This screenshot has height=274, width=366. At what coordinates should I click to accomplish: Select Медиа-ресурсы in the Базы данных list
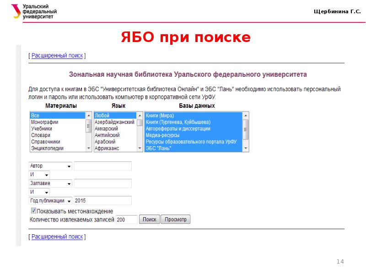tap(162, 135)
